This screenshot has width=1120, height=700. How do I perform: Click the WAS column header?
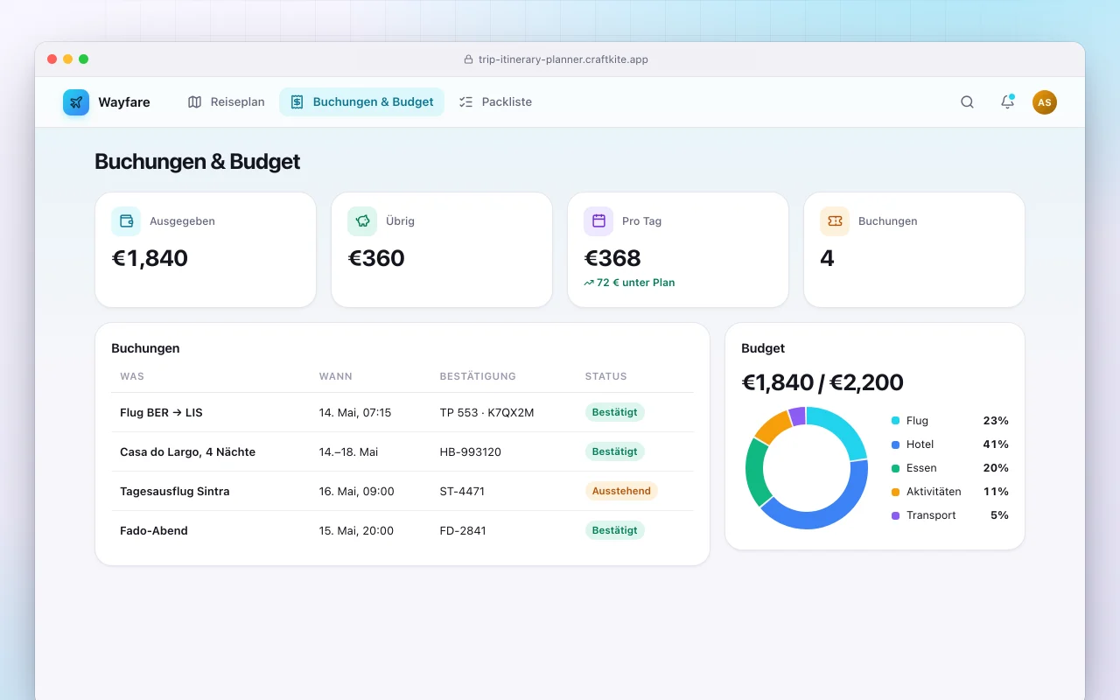pos(132,376)
